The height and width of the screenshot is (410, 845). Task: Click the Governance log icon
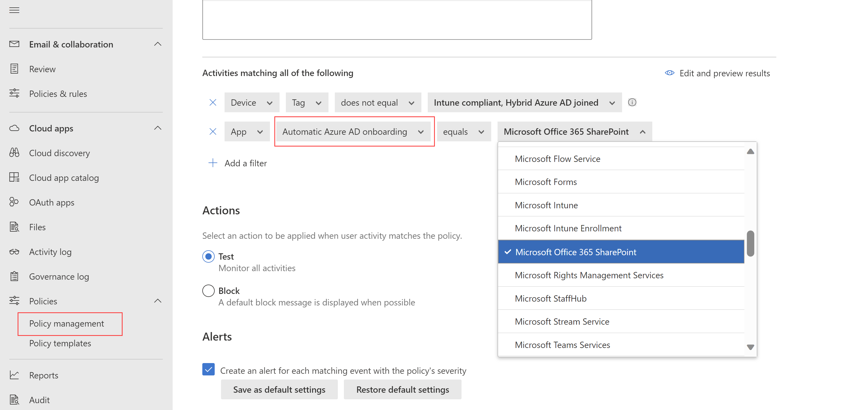[x=15, y=276]
